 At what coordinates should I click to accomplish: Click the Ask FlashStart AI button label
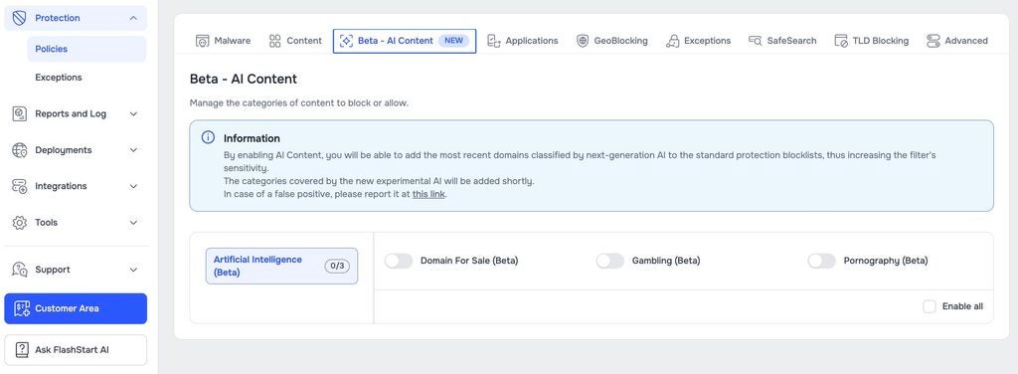(x=72, y=350)
